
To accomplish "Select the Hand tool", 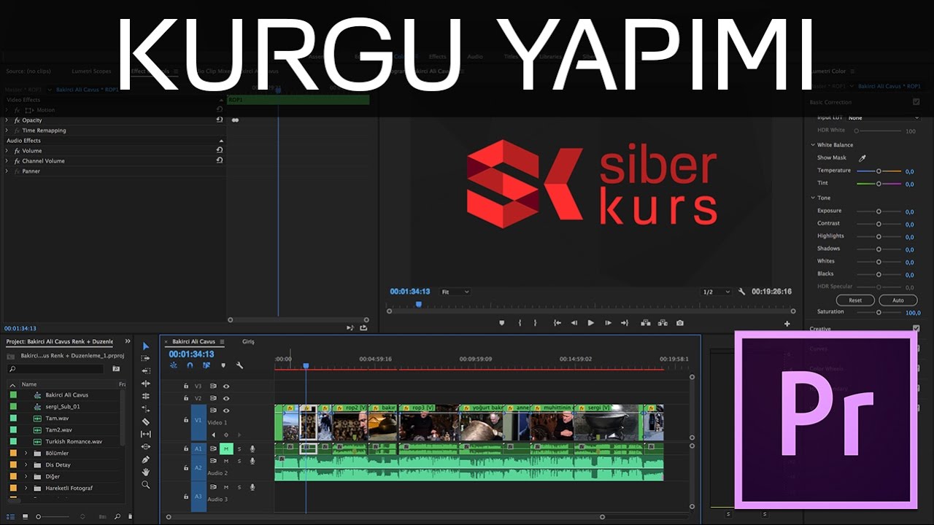I will [x=146, y=472].
